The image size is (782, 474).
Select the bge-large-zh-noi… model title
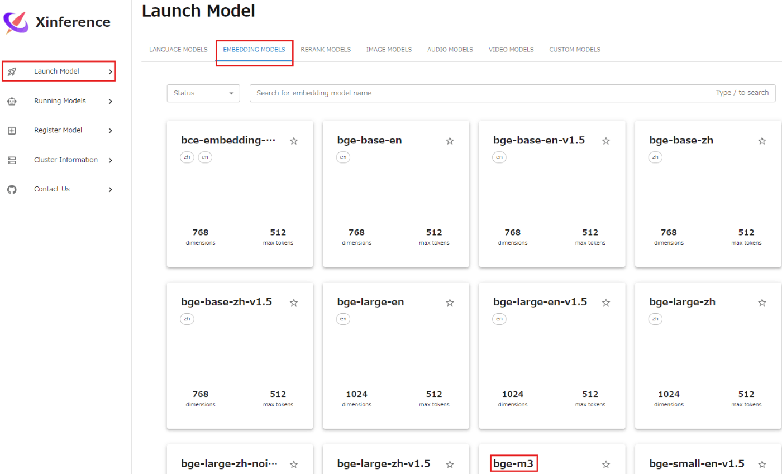click(230, 463)
